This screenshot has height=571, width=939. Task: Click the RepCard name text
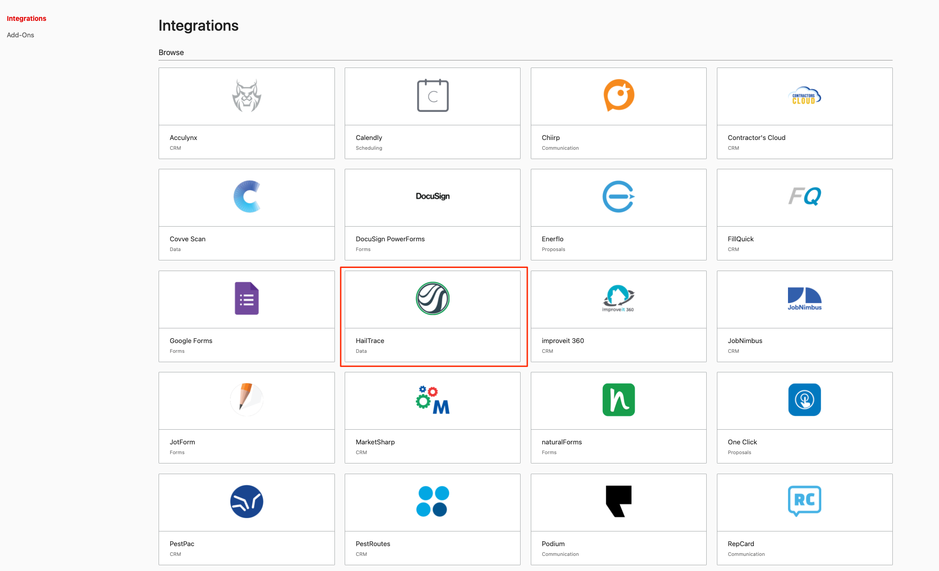(x=741, y=543)
